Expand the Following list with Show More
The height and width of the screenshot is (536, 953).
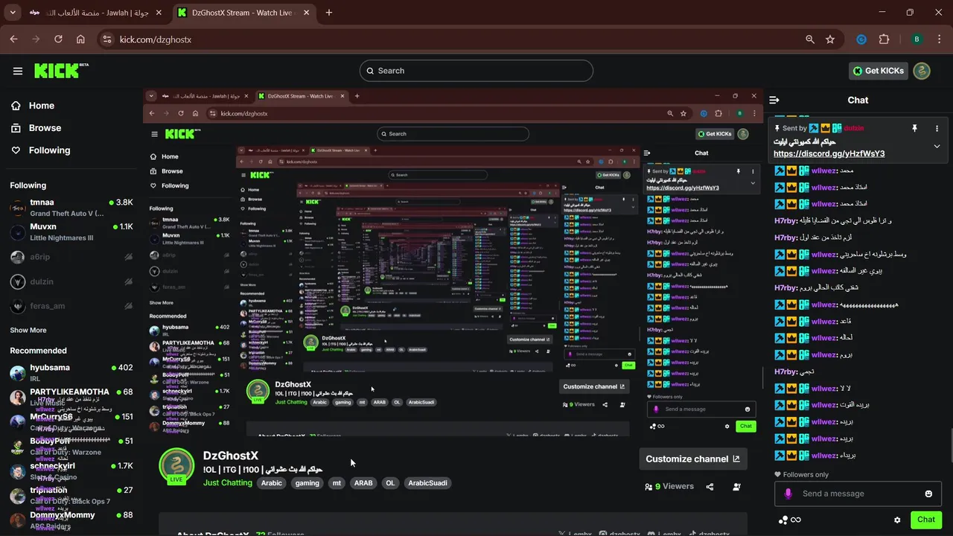click(x=28, y=331)
